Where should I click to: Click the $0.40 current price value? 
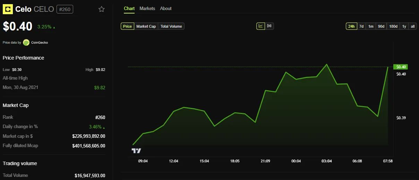coord(18,26)
